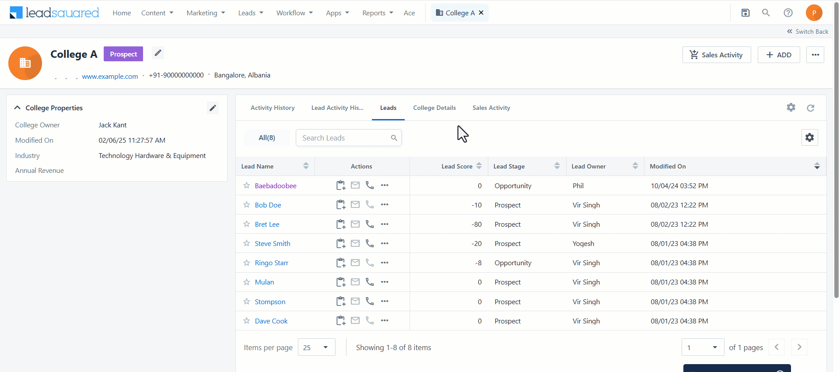Add activity for Bret Lee

click(x=341, y=224)
